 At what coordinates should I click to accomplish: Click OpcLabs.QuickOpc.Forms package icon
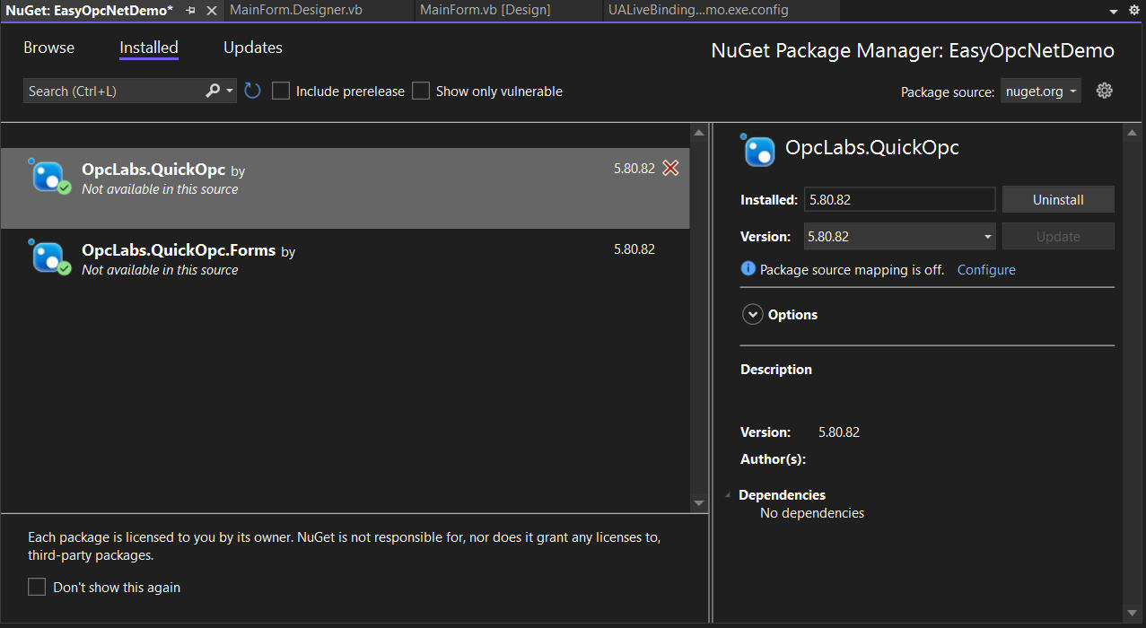49,257
